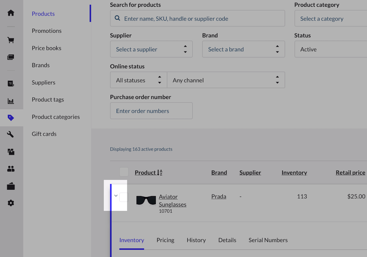
Task: Open the Prada brand link
Action: (219, 196)
